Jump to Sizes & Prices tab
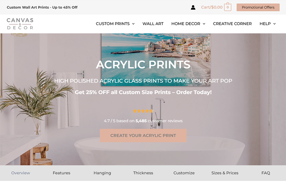This screenshot has height=191, width=286. pyautogui.click(x=225, y=173)
